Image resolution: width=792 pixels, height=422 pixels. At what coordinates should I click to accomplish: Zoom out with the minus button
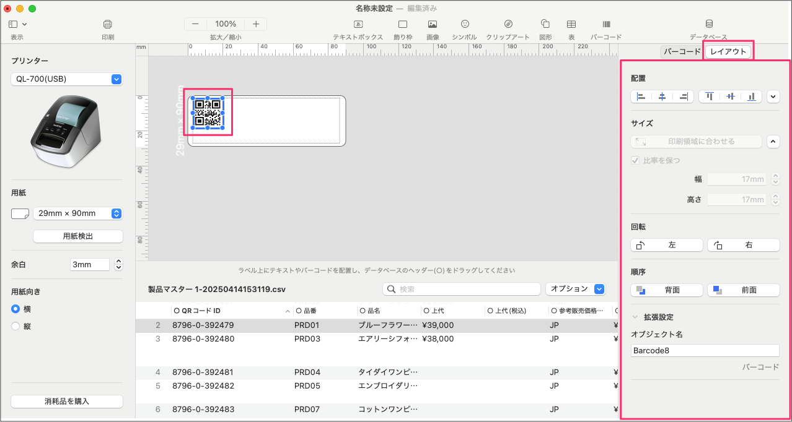click(195, 24)
